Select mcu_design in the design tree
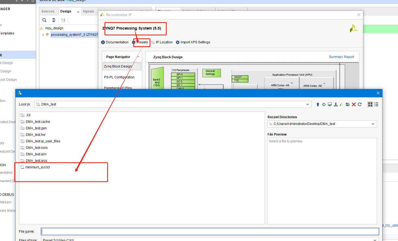Viewport: 398px width, 241px height. pyautogui.click(x=54, y=28)
